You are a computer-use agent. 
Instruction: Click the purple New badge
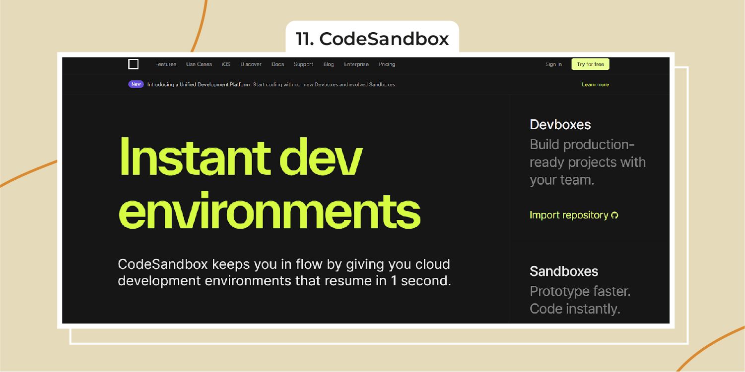coord(136,84)
